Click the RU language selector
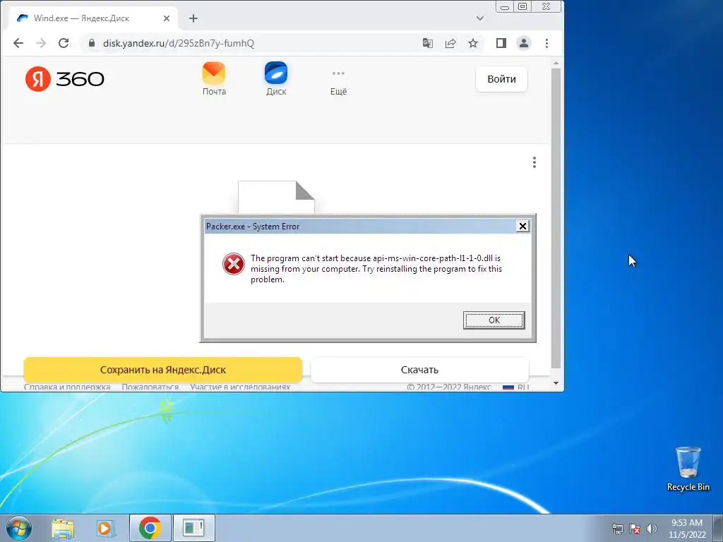The height and width of the screenshot is (542, 723). click(515, 387)
